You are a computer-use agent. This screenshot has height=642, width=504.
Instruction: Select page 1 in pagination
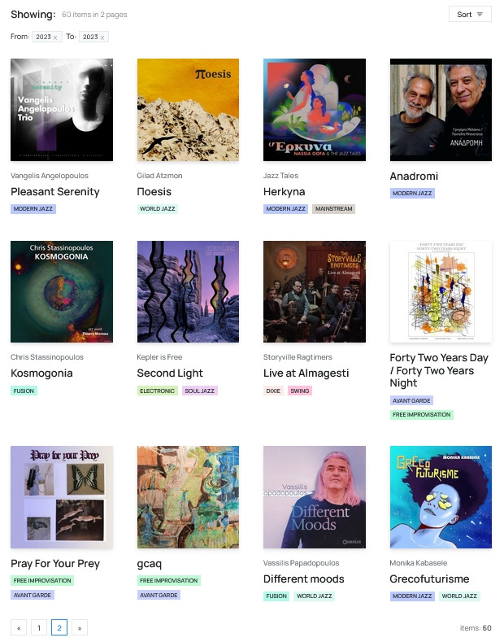click(39, 627)
